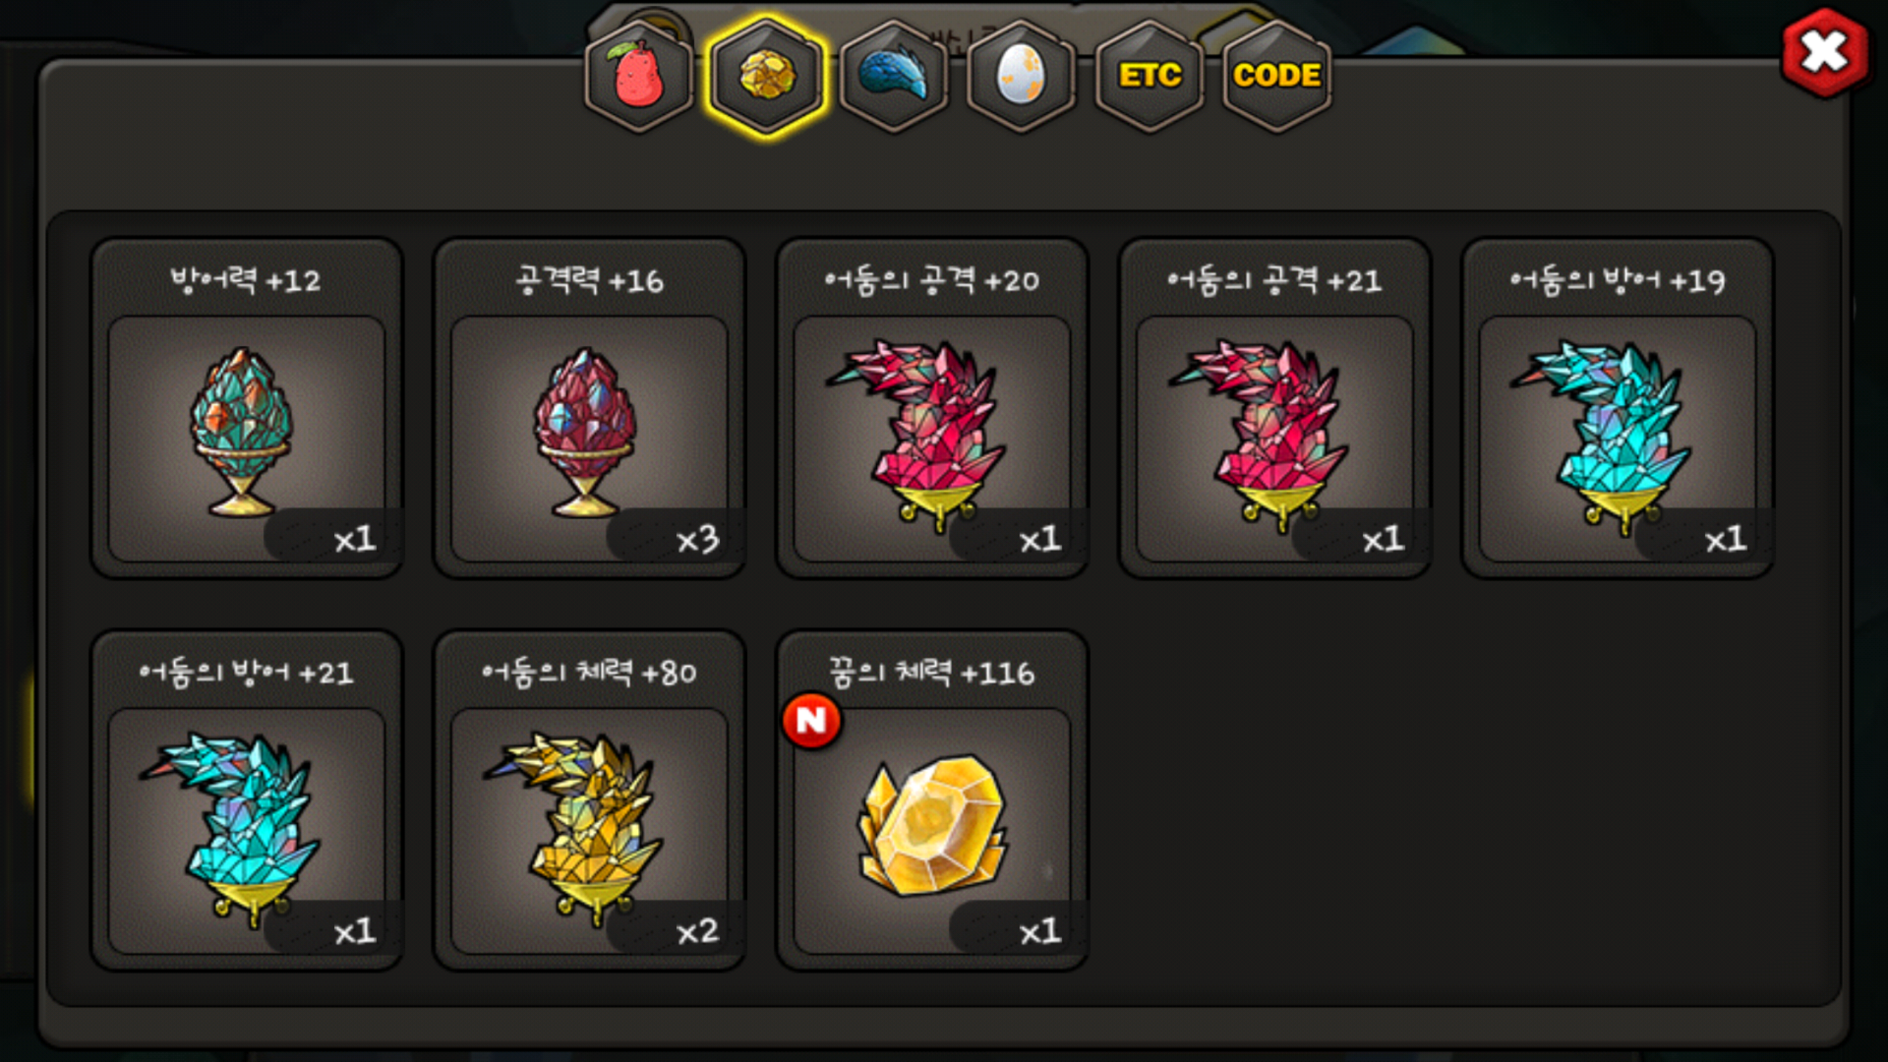Select the 공격력 +16 crimson gem egg
1888x1062 pixels.
(x=589, y=439)
